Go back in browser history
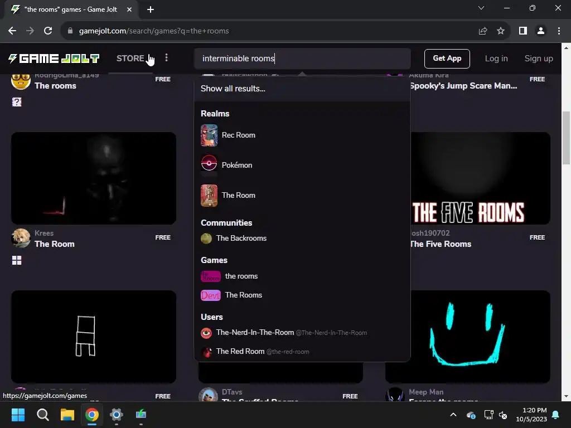The height and width of the screenshot is (428, 571). pos(12,31)
